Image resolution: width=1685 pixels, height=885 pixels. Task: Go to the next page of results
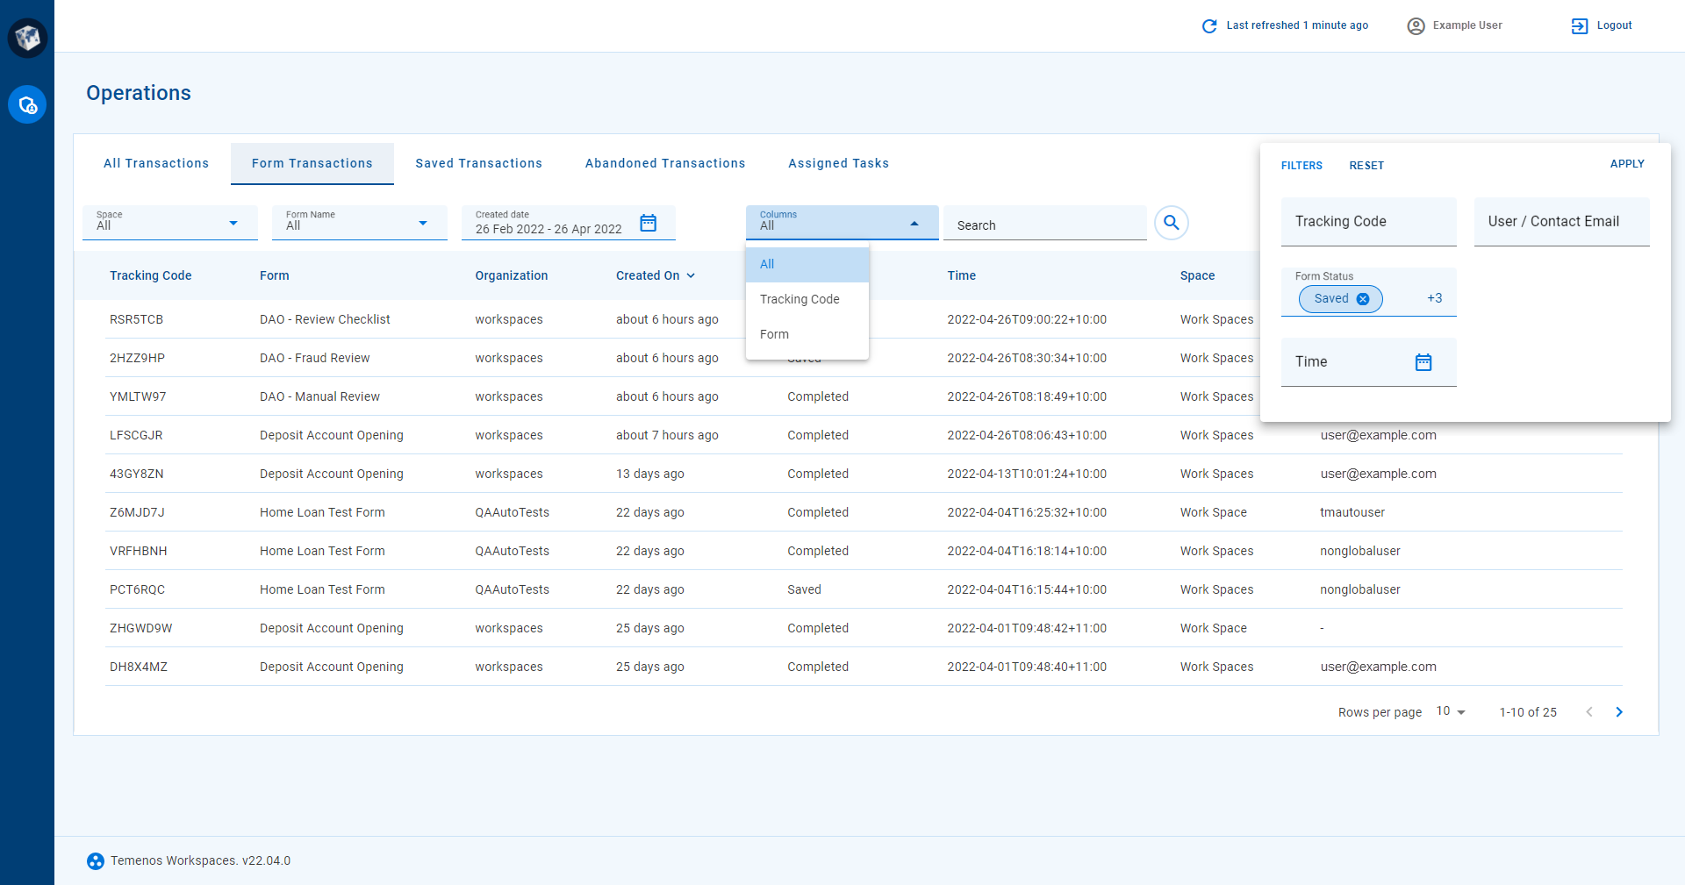[1619, 712]
